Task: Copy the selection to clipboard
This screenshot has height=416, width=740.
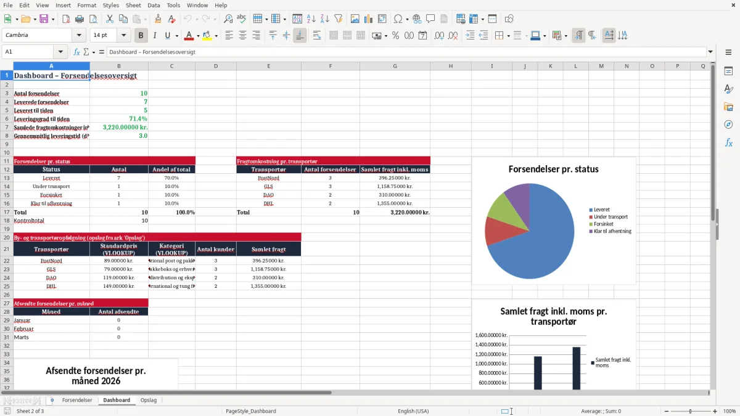Action: [122, 19]
